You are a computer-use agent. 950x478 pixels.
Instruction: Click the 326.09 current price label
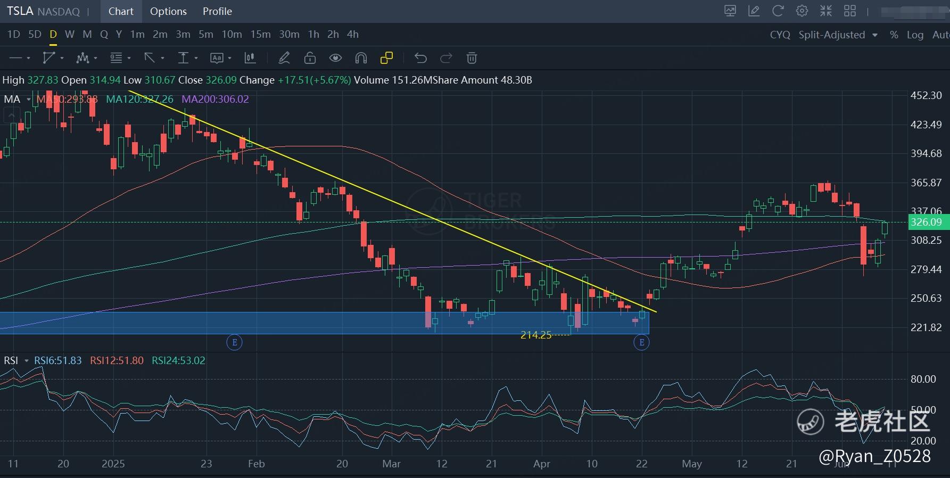tap(928, 222)
